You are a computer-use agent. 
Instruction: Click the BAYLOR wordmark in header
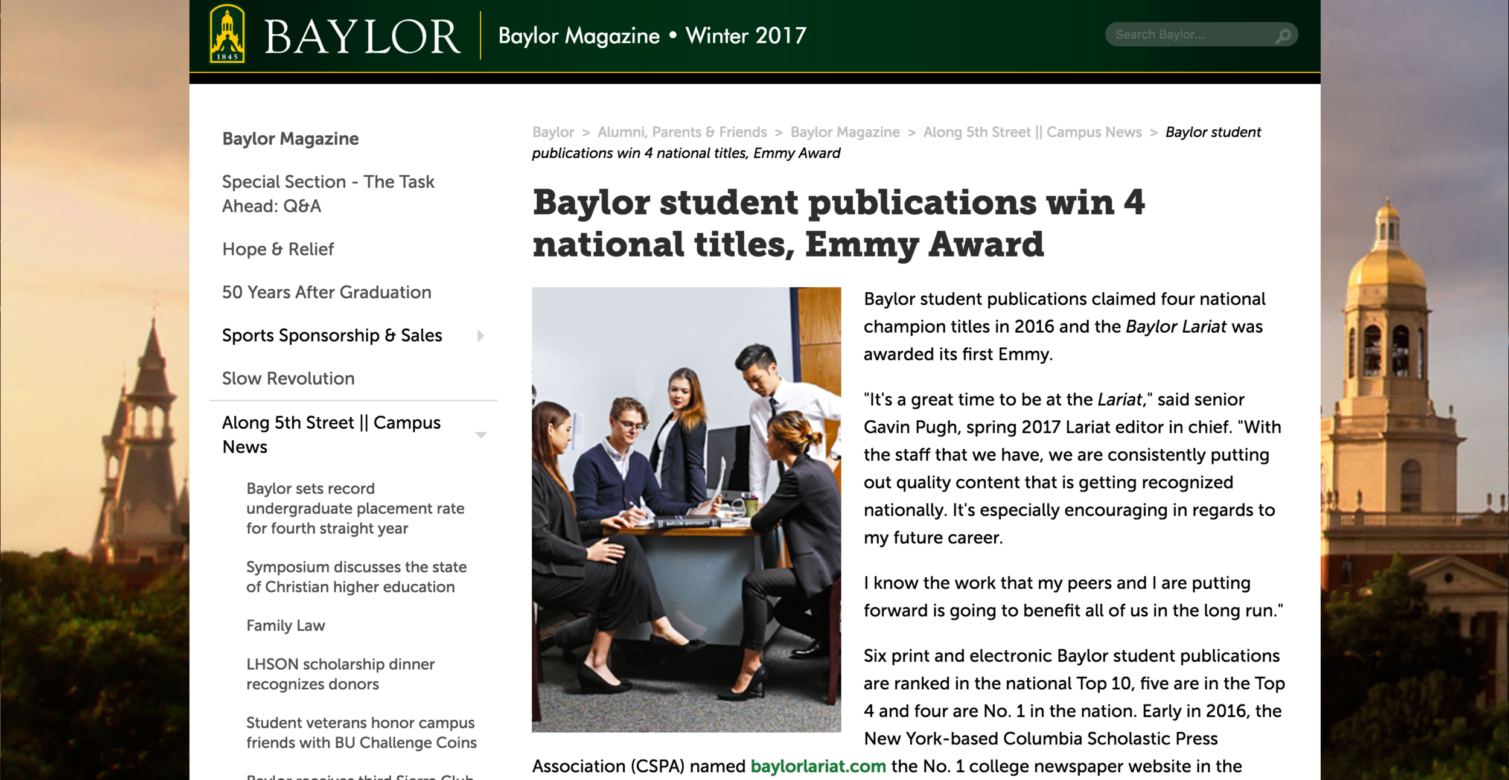click(362, 36)
